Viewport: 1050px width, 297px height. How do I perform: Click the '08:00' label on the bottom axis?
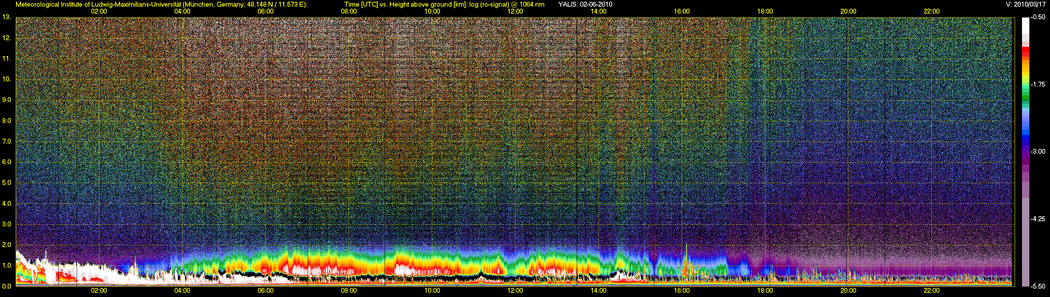(349, 290)
